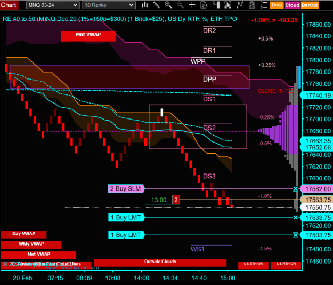Toggle the Cloud button
The height and width of the screenshot is (285, 333).
(x=293, y=5)
